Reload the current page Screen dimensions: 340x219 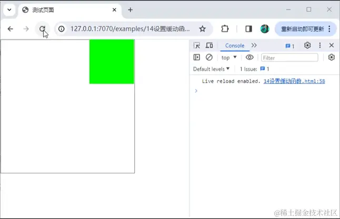click(x=42, y=29)
